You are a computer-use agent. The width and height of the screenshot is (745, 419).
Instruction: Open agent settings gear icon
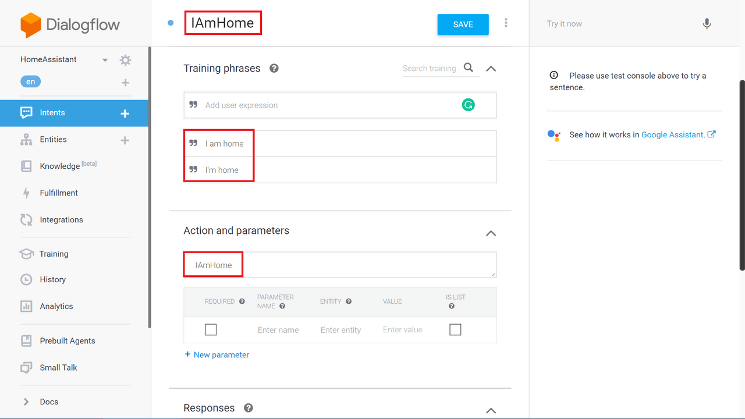pyautogui.click(x=125, y=60)
